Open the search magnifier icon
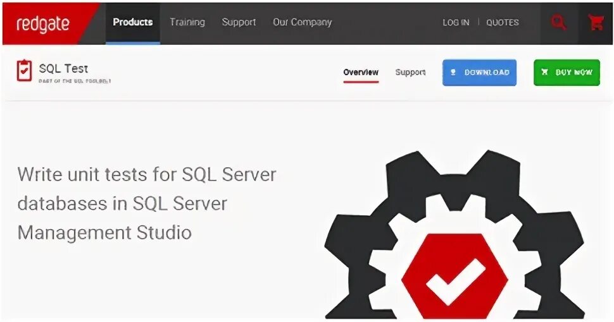 pyautogui.click(x=559, y=23)
